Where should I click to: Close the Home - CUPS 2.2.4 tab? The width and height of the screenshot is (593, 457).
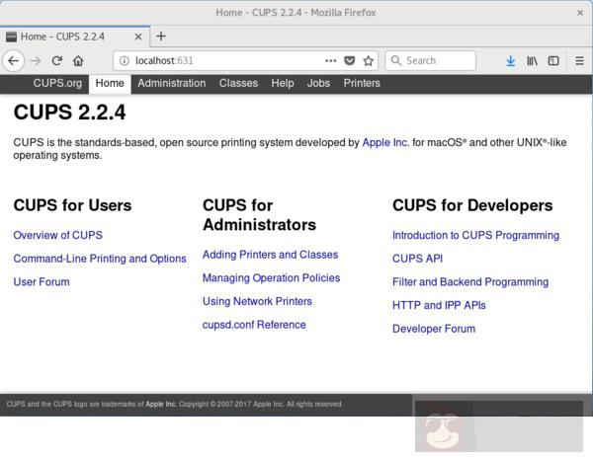click(x=137, y=37)
